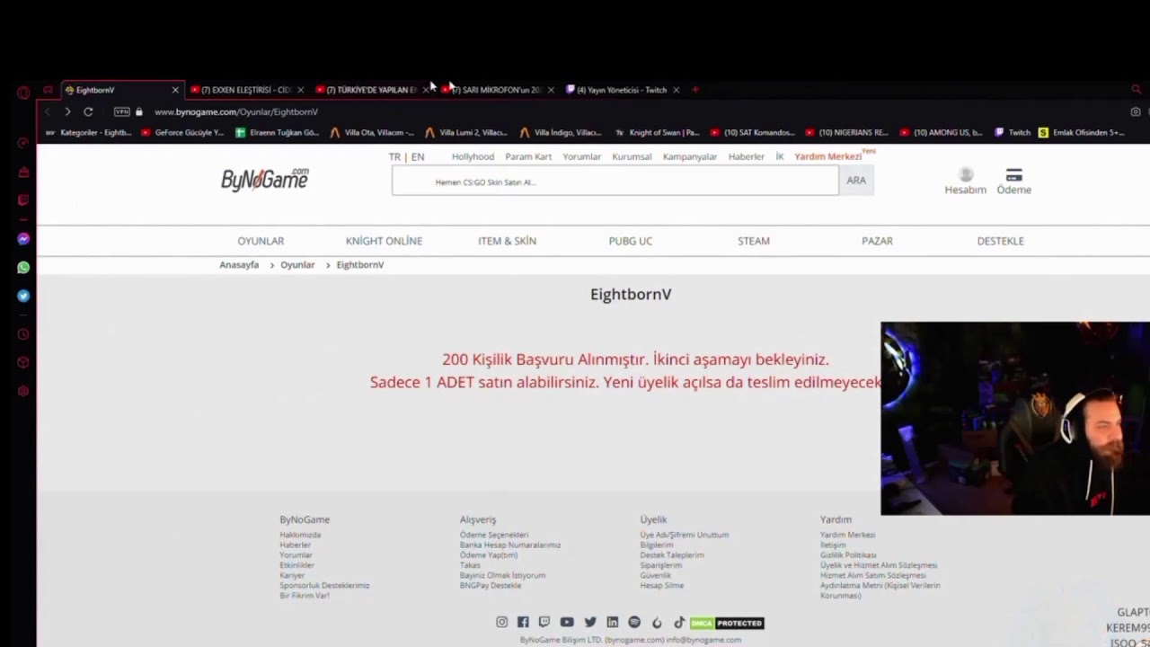This screenshot has height=647, width=1150.
Task: Open the LinkedIn icon in the footer
Action: click(x=613, y=622)
